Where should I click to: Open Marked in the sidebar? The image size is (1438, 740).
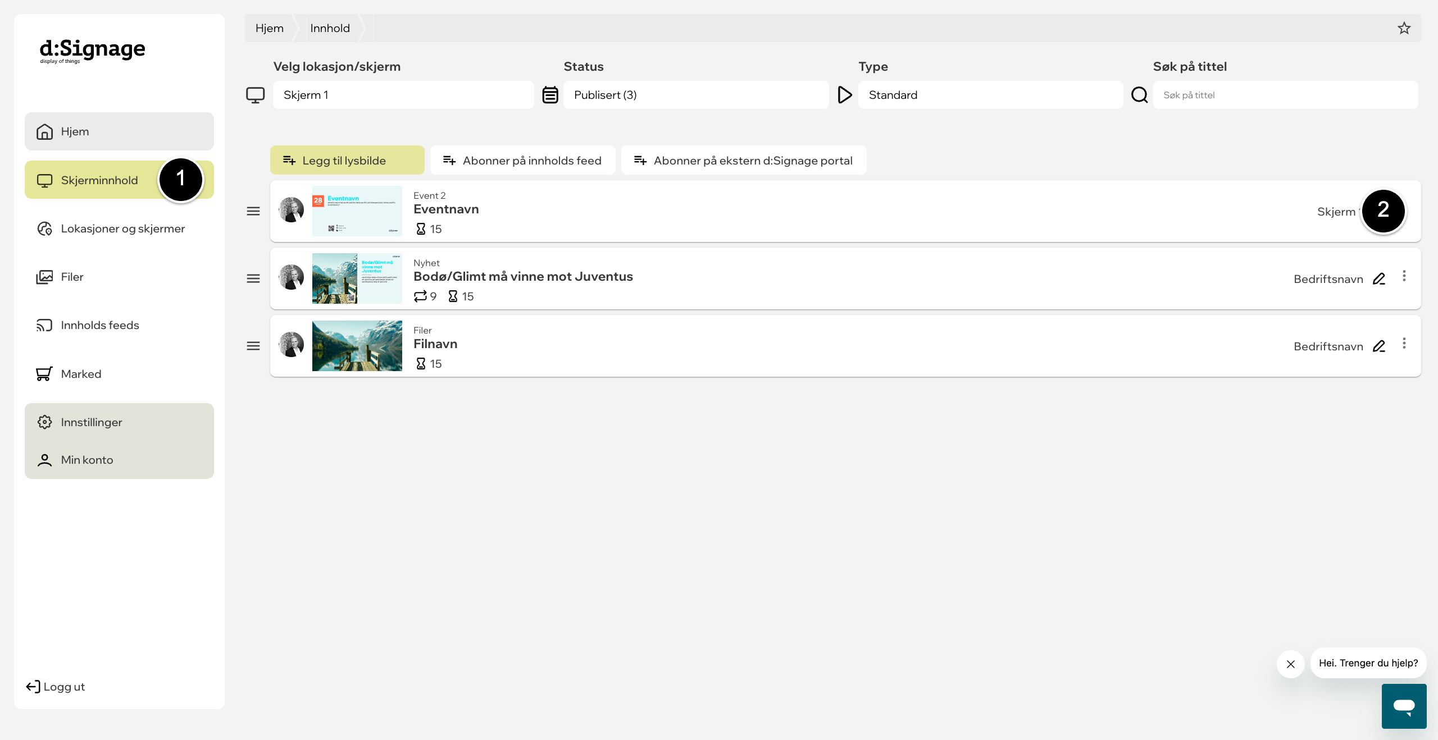(119, 374)
